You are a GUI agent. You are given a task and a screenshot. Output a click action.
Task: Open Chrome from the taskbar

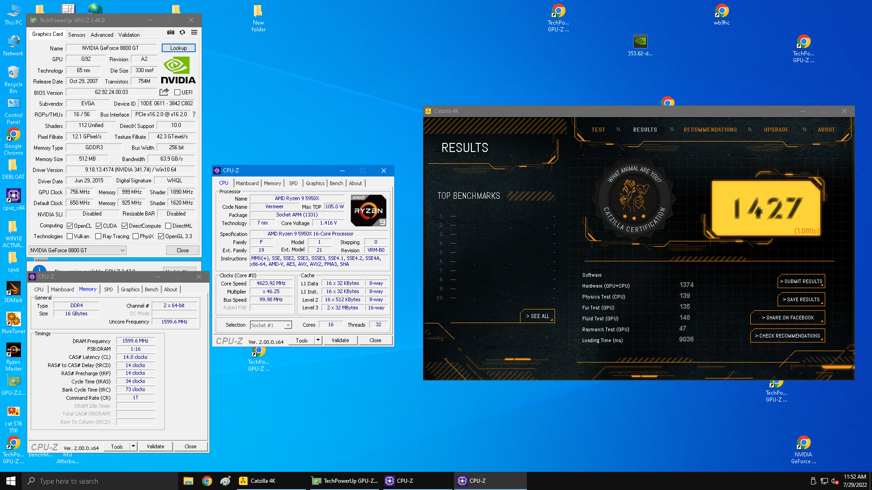(207, 481)
